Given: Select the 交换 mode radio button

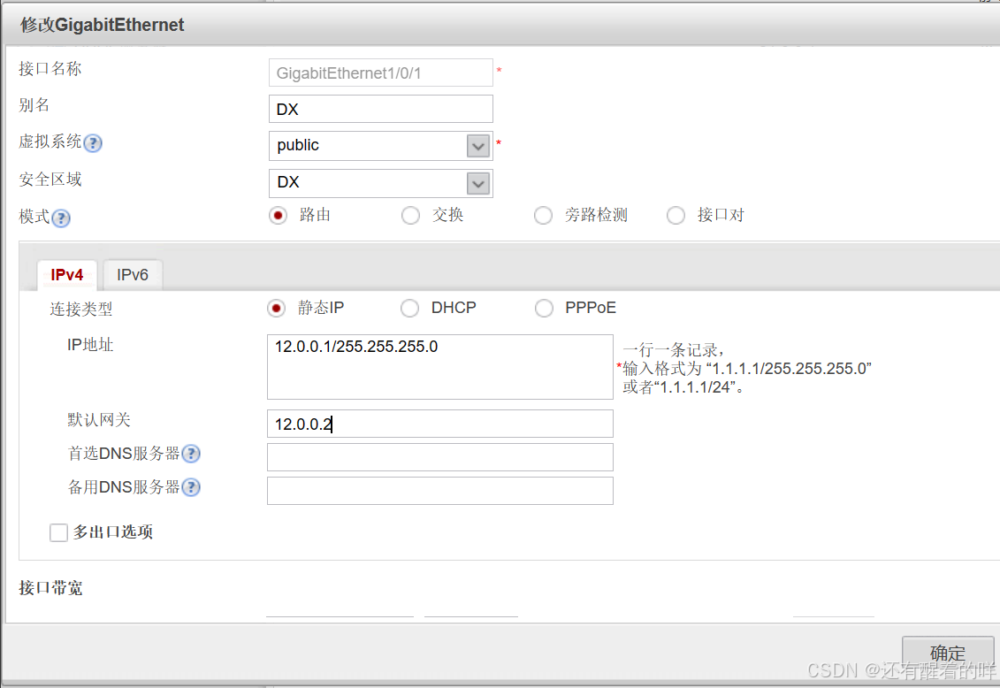Looking at the screenshot, I should pos(411,216).
